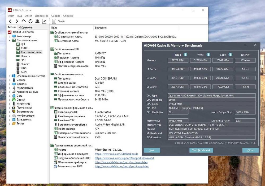The image size is (265, 186).
Task: Open the MSI support download link
Action: coord(124,158)
